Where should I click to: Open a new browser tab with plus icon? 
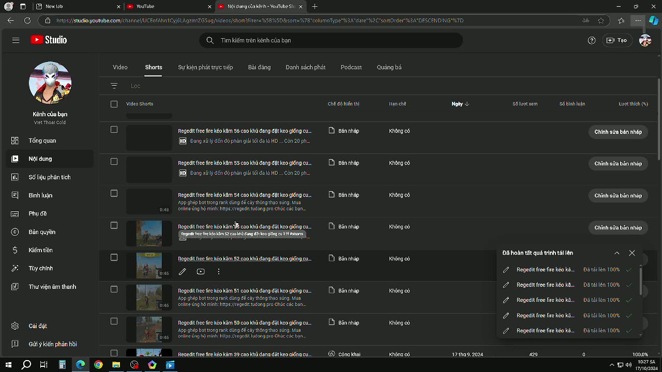[315, 6]
